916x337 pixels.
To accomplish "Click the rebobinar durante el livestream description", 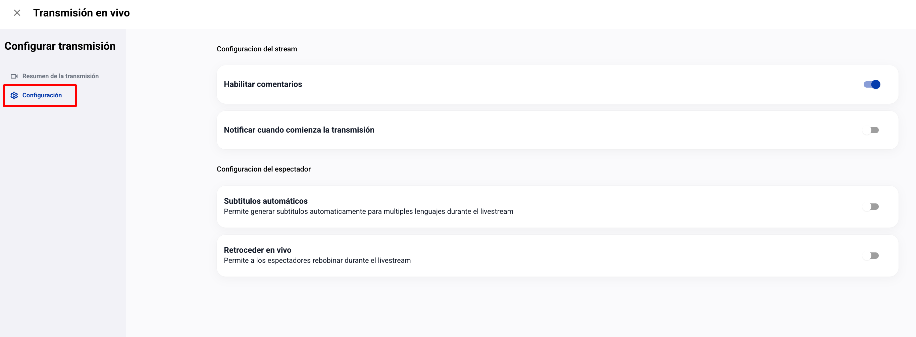I will [317, 260].
